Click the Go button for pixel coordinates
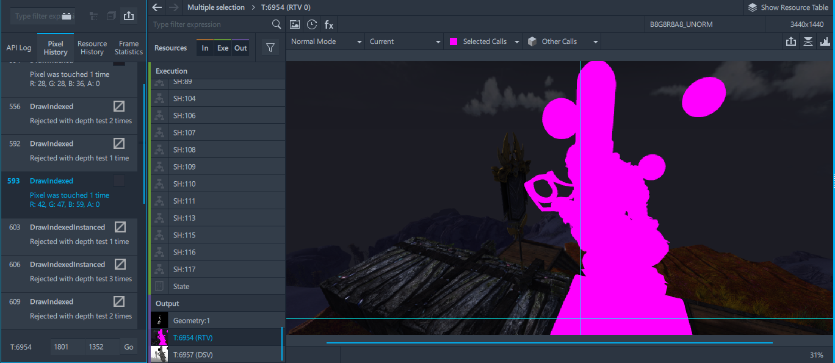The width and height of the screenshot is (835, 363). tap(129, 347)
